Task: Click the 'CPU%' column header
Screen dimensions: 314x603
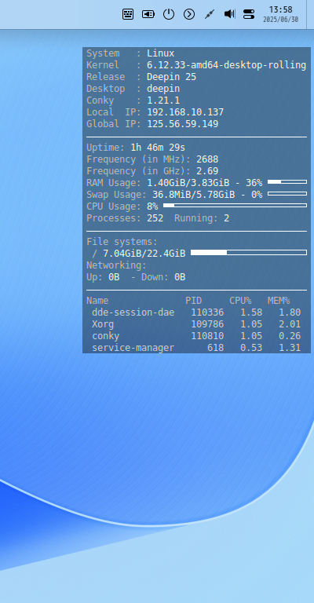Action: click(x=240, y=301)
